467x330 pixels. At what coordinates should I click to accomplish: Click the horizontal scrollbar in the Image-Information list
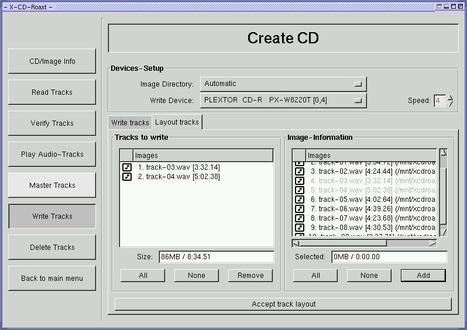coord(364,243)
